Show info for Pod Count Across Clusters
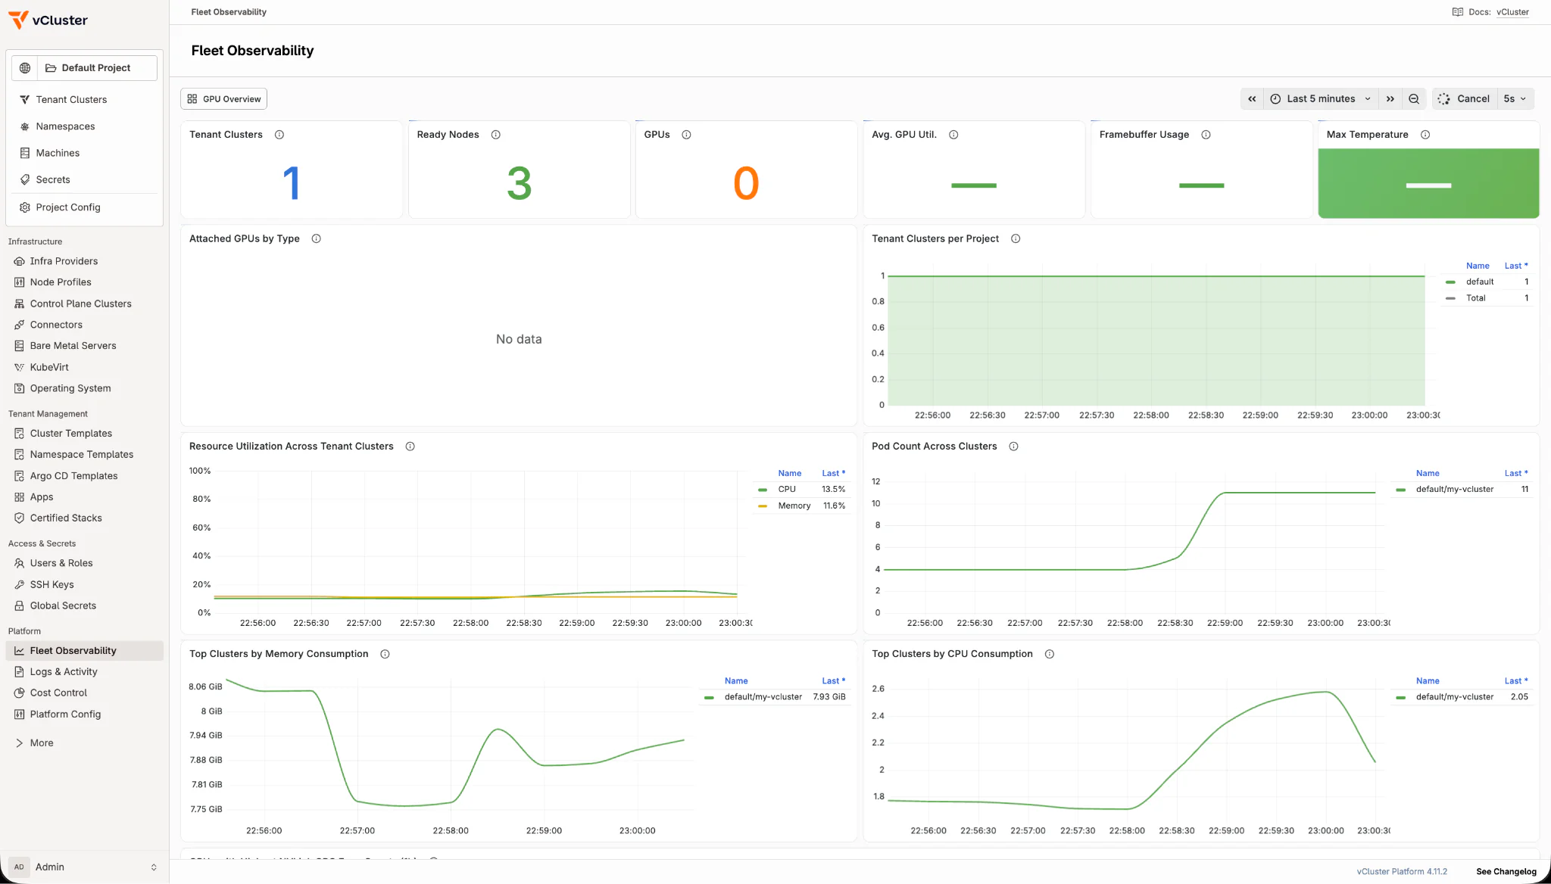The height and width of the screenshot is (884, 1551). click(1013, 447)
